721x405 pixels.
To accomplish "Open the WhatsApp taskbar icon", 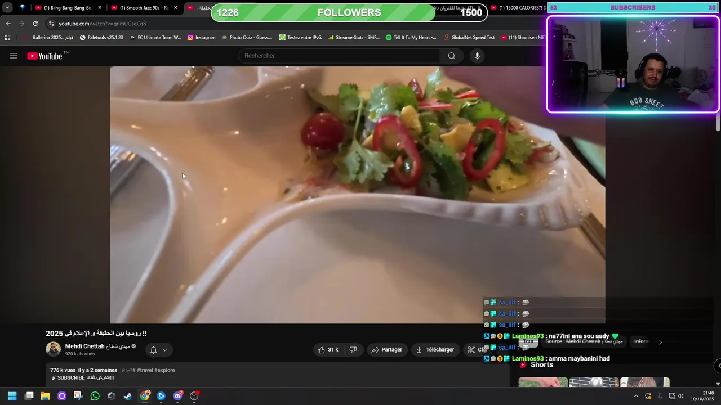I will pos(95,396).
